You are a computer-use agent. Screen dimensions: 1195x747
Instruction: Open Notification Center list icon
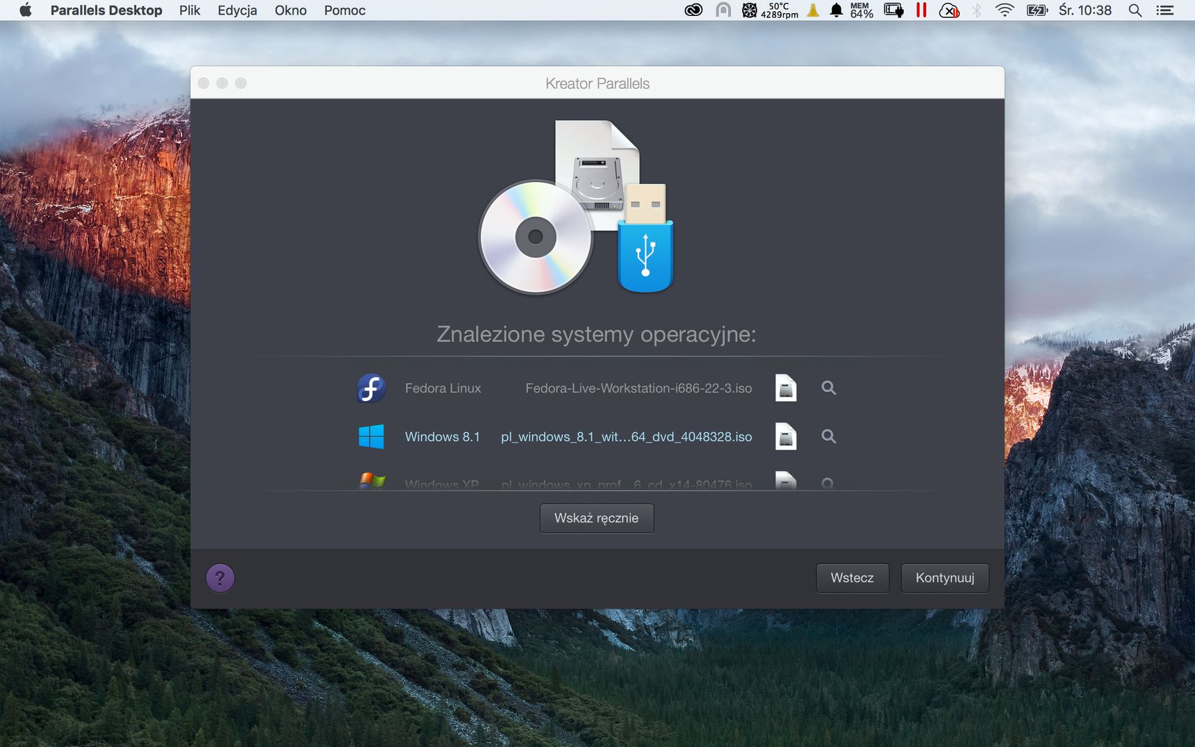1165,10
